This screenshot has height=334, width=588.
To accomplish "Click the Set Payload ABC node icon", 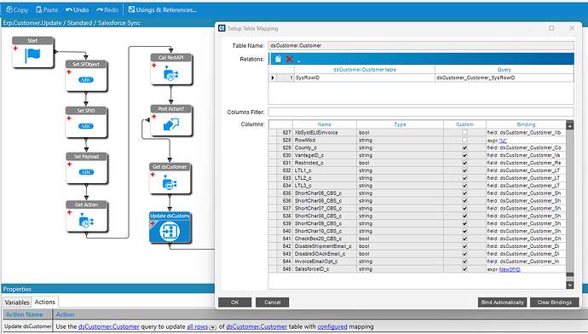I will tap(86, 172).
